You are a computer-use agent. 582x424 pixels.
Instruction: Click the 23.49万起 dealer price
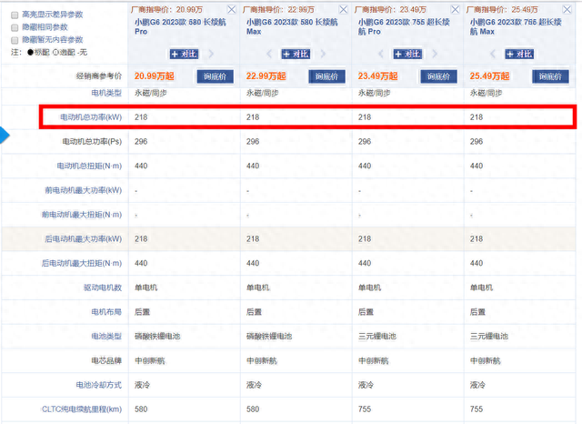(x=377, y=76)
